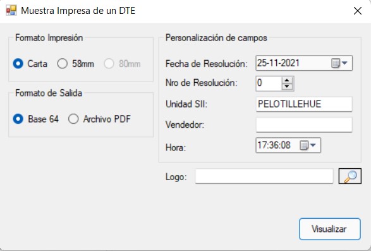The image size is (371, 251).
Task: Click the Logo path text box
Action: (x=264, y=176)
